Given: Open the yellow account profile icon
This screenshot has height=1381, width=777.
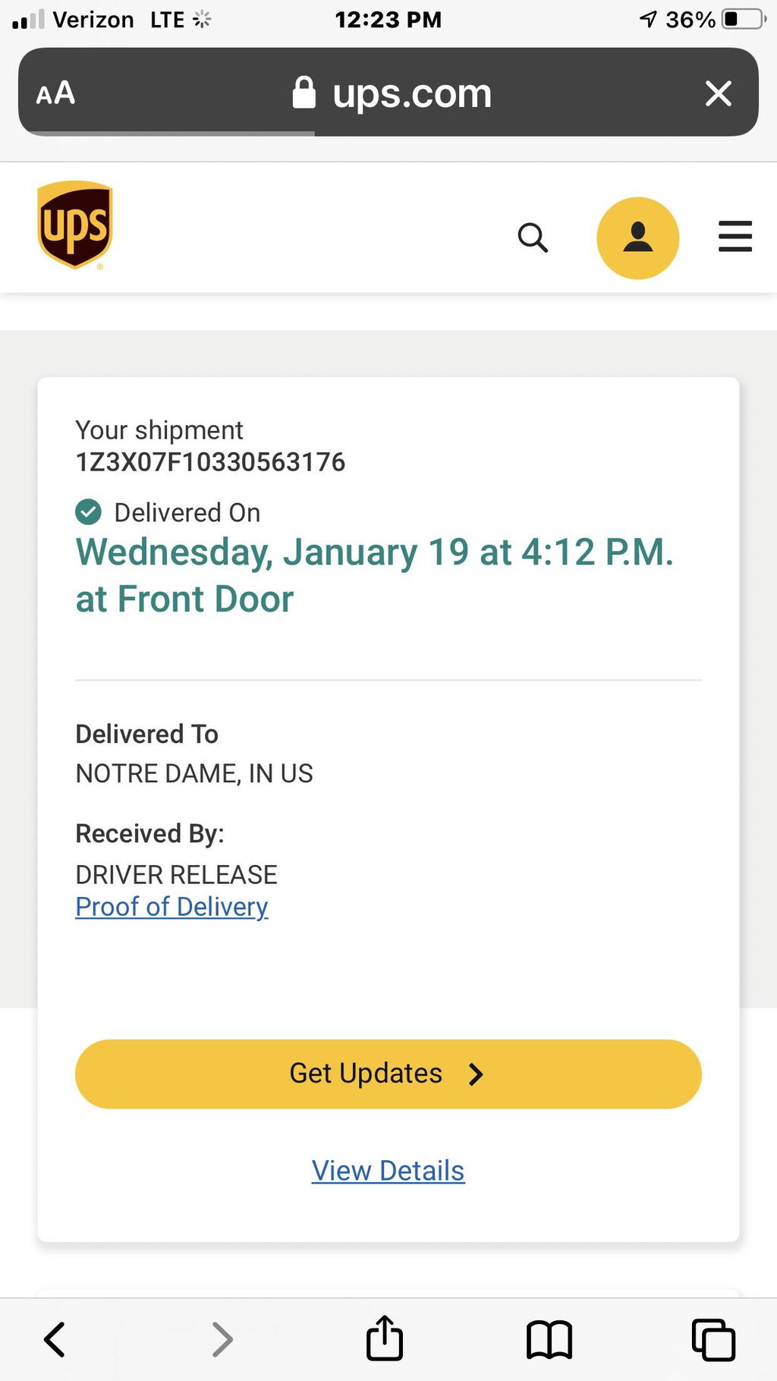Looking at the screenshot, I should pos(637,238).
